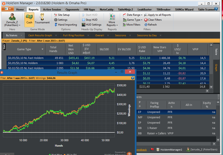Image resolution: width=223 pixels, height=155 pixels.
Task: Open Settings with the gear icon
Action: pyautogui.click(x=61, y=20)
